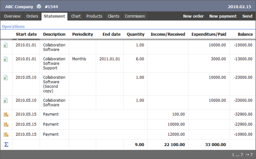This screenshot has width=256, height=159.
Task: Click the -32900.00 balance value
Action: point(243,114)
